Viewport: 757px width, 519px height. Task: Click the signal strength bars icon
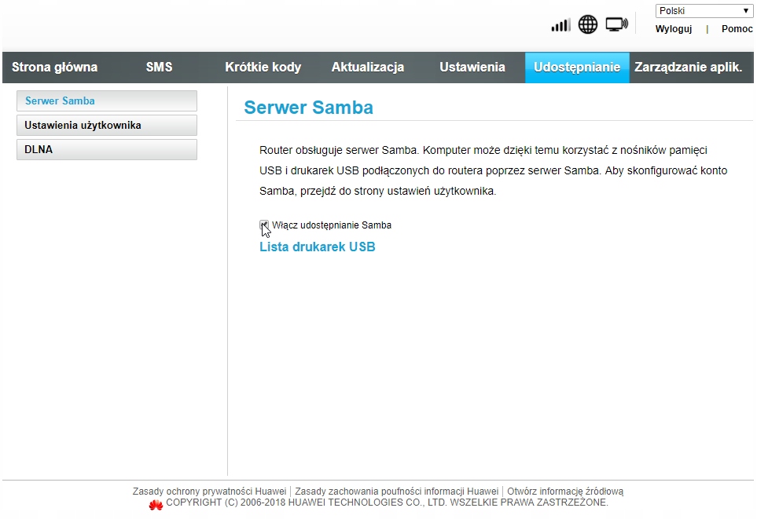(x=560, y=25)
